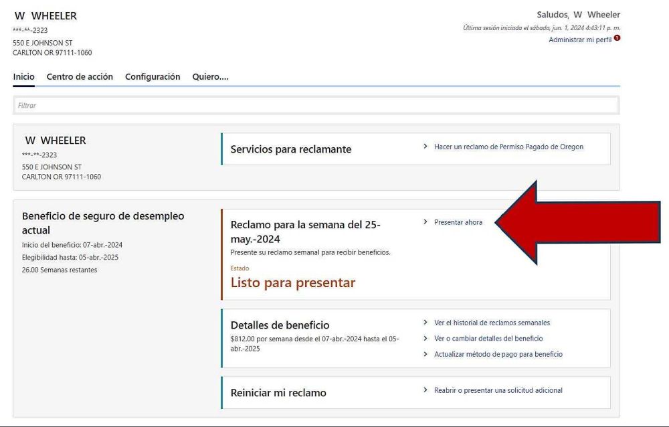The height and width of the screenshot is (427, 669).
Task: Open the Centro de acción tab
Action: [x=80, y=77]
